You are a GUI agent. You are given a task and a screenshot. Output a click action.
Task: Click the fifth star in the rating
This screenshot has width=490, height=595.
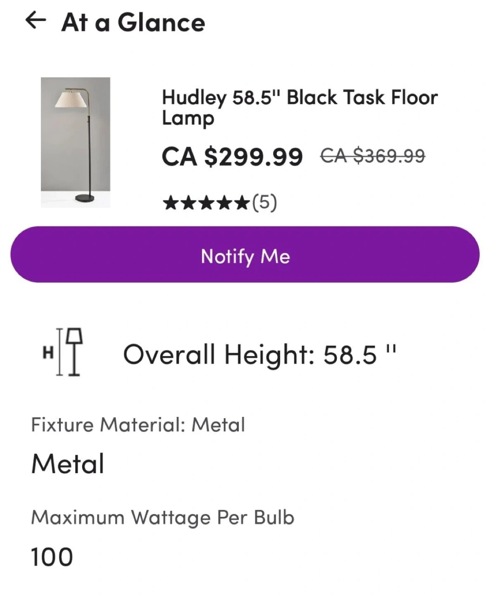(x=243, y=203)
